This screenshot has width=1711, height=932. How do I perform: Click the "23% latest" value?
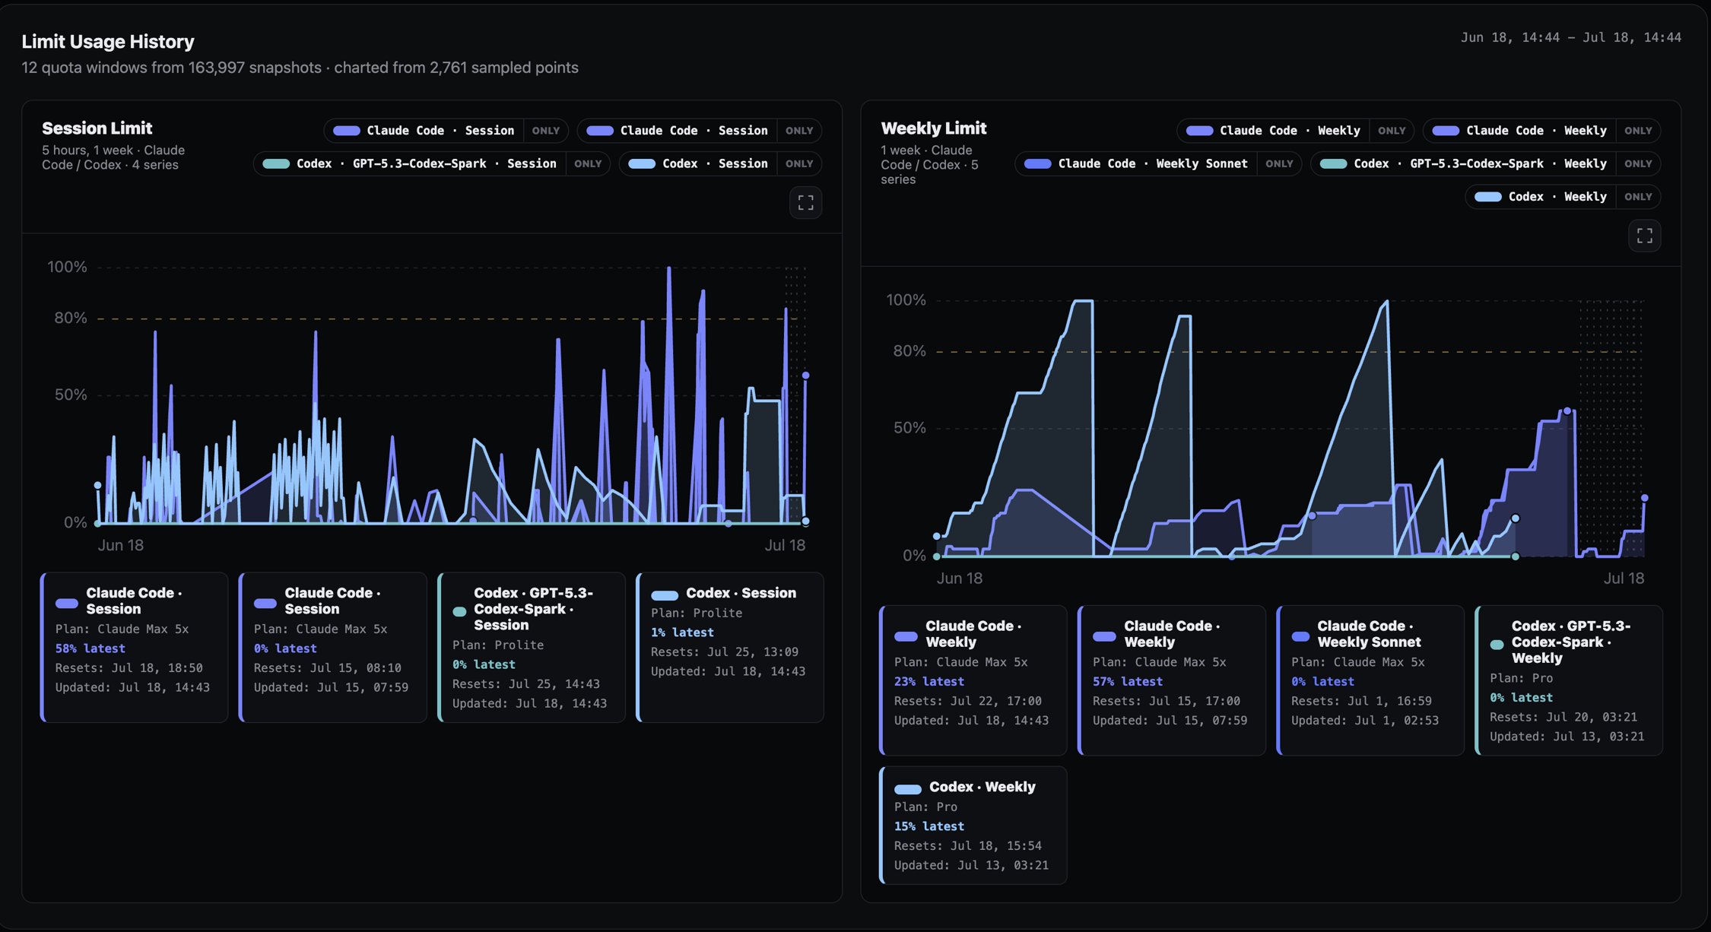click(x=929, y=682)
